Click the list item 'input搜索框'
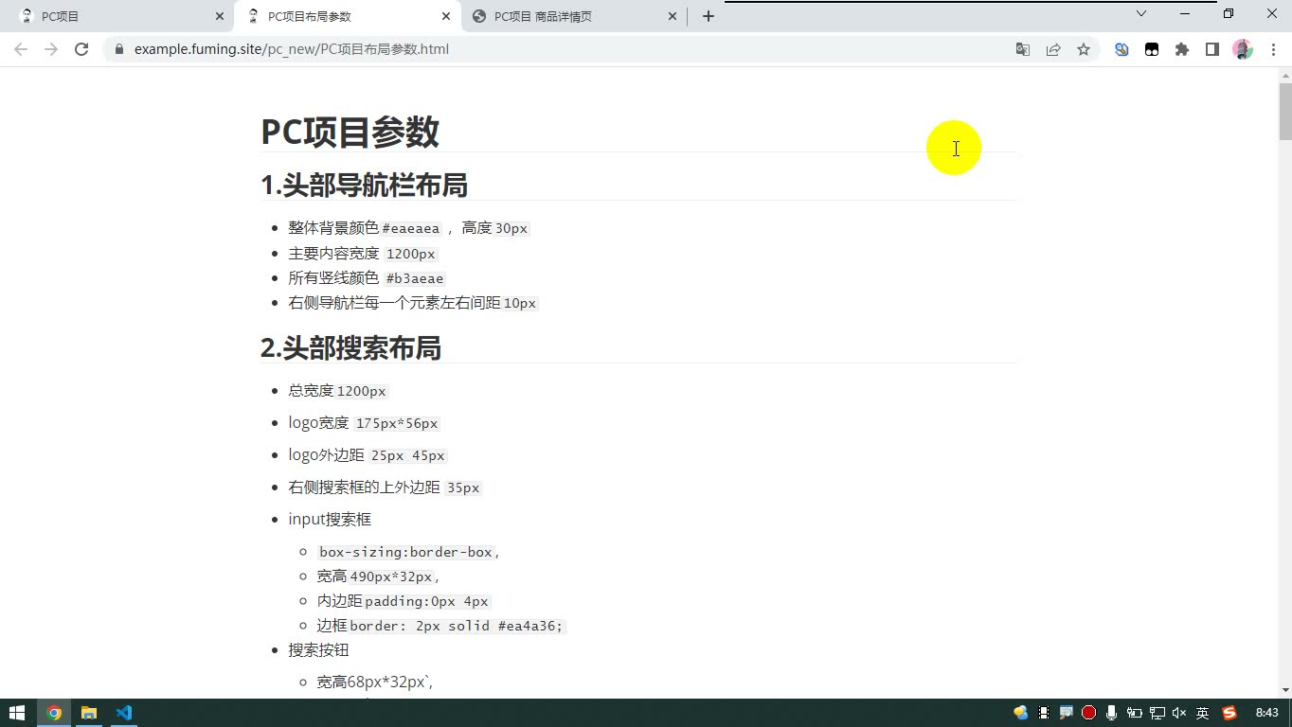This screenshot has height=727, width=1292. 330,520
